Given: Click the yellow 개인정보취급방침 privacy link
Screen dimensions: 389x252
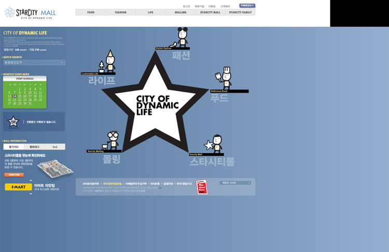Looking at the screenshot, I should pos(113,184).
